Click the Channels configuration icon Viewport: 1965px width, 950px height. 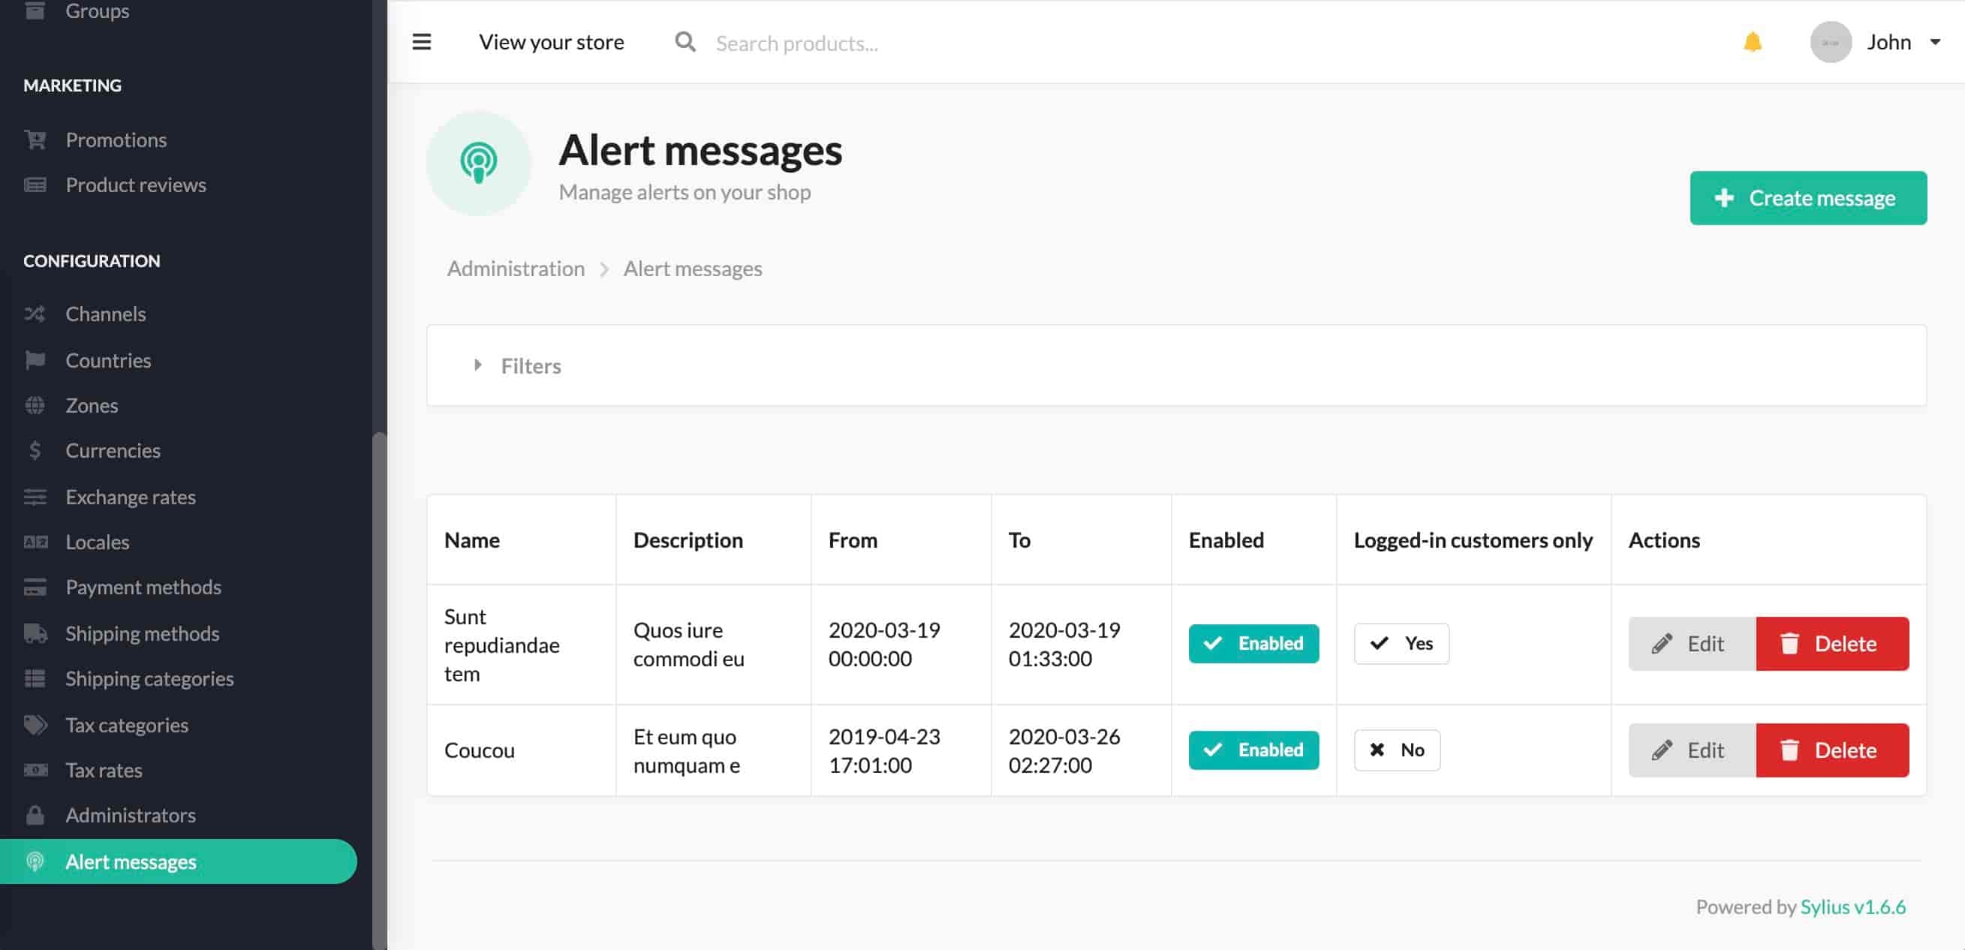tap(34, 314)
